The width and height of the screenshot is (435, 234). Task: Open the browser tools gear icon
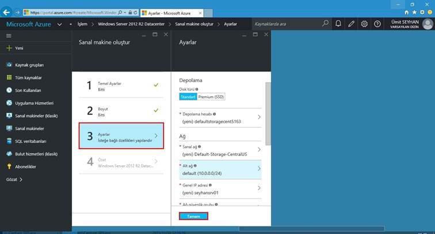pyautogui.click(x=422, y=13)
